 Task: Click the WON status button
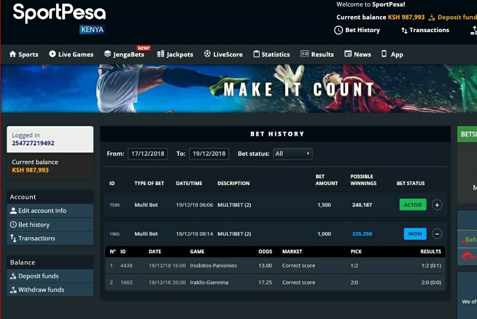click(415, 234)
